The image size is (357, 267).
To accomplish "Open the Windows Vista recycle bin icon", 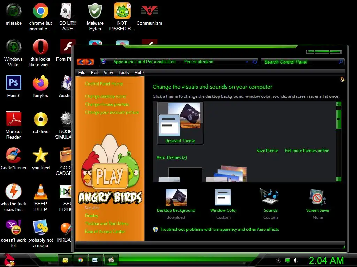I will tap(14, 53).
